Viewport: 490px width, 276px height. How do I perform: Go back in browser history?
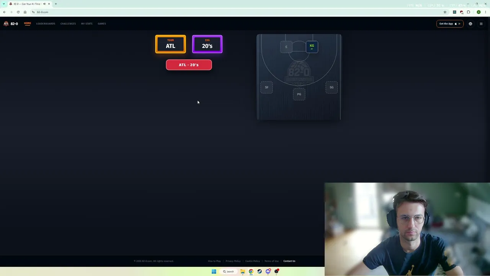pos(4,12)
